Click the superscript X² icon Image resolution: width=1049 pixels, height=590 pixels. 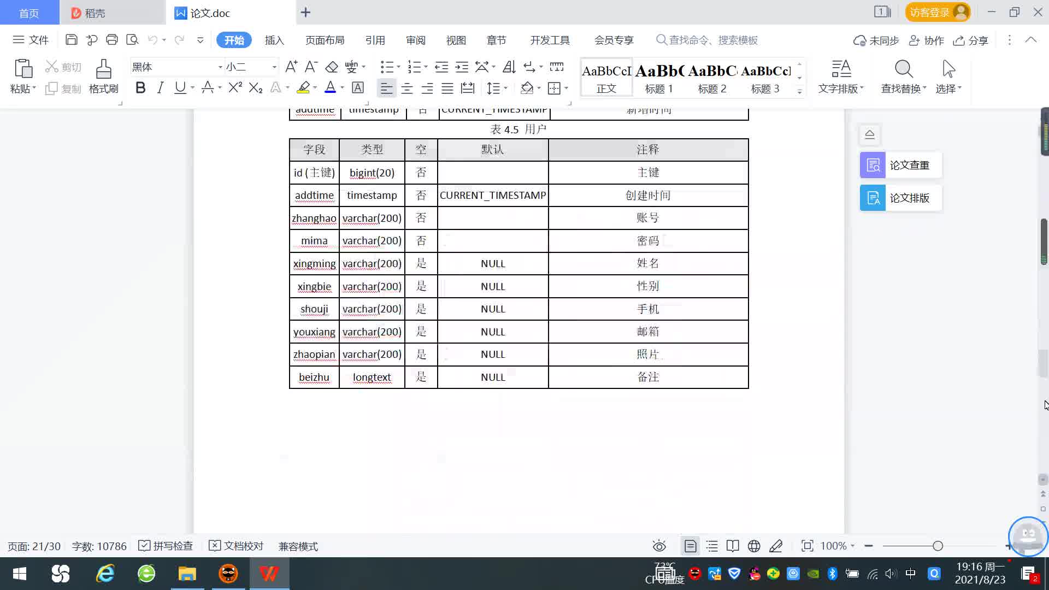click(x=235, y=88)
